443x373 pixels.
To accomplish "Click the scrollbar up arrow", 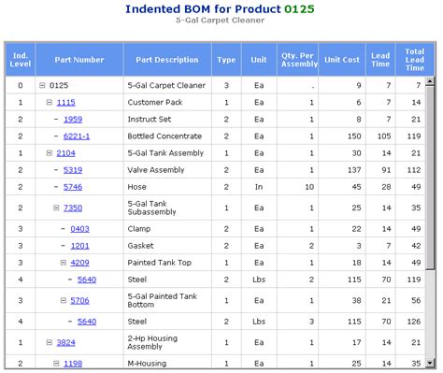I will (430, 81).
